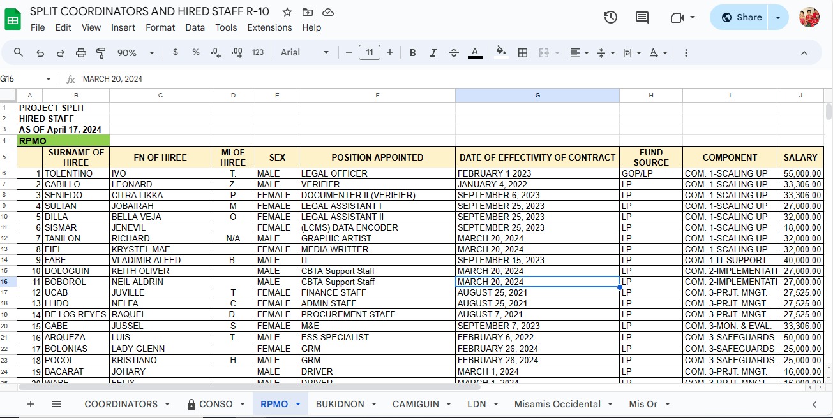The height and width of the screenshot is (418, 833).
Task: Switch to the BUKIDNON sheet tab
Action: click(x=340, y=404)
